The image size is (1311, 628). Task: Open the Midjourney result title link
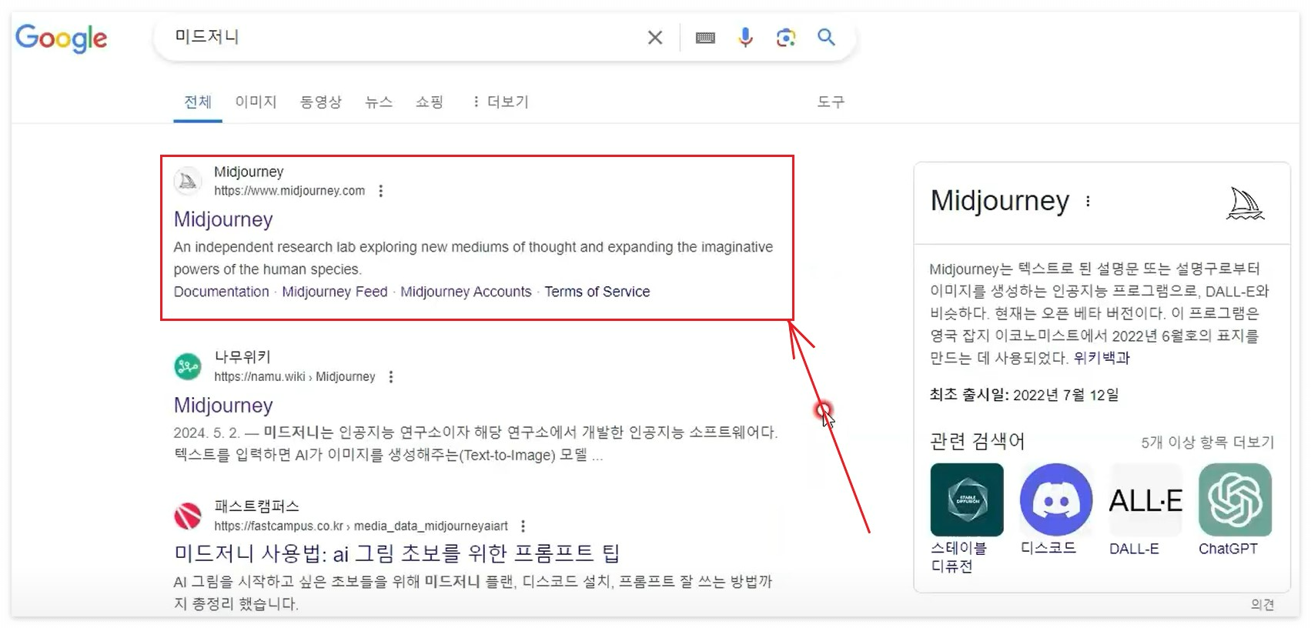[223, 220]
